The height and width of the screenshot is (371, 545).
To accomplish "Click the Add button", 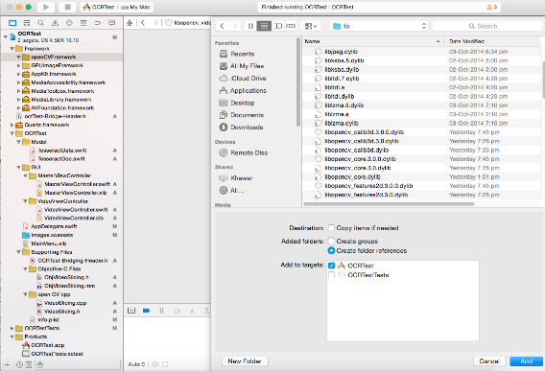I will [x=526, y=361].
